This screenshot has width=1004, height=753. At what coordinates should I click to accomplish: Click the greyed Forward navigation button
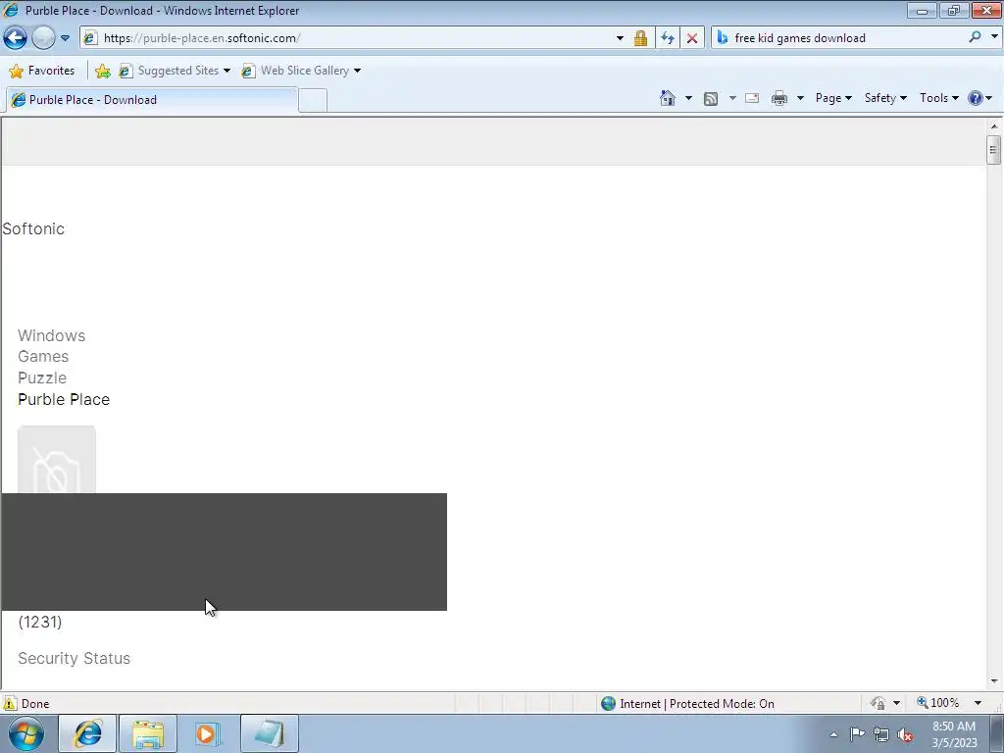[x=43, y=38]
